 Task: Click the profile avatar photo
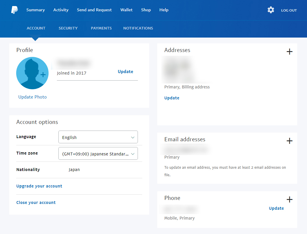coord(32,73)
